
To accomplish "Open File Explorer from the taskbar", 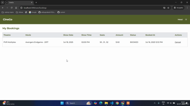I will (x=106, y=103).
